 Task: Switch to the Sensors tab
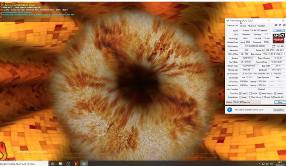click(243, 25)
